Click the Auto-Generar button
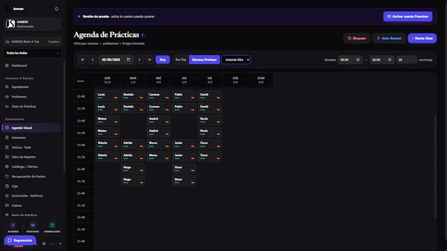 pyautogui.click(x=389, y=38)
